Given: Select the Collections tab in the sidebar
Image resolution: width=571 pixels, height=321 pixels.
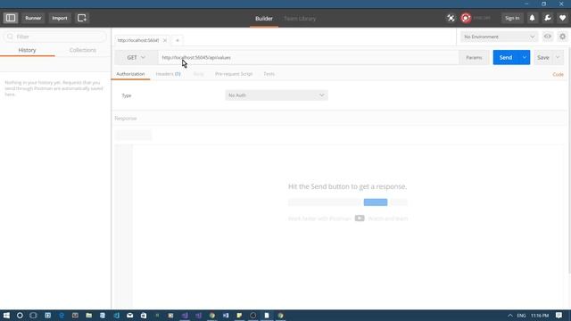Looking at the screenshot, I should click(83, 50).
